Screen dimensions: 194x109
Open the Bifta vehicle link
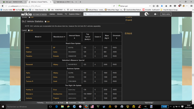point(28,48)
